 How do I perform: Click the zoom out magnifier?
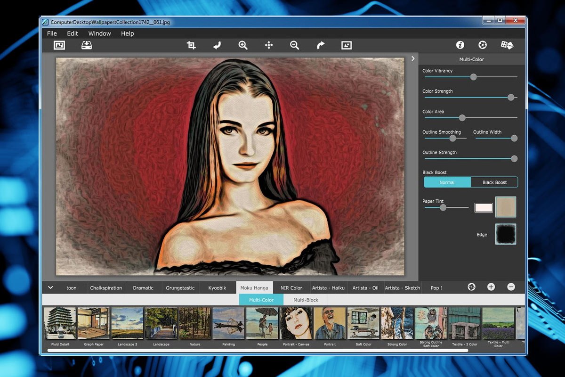click(295, 45)
